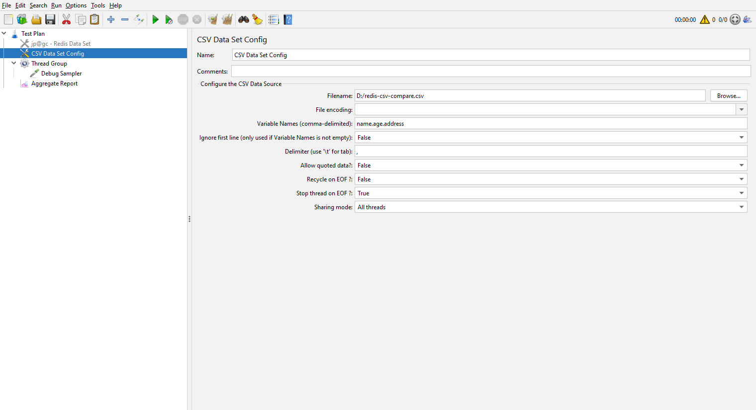The image size is (756, 410).
Task: Save the test plan using the floppy icon
Action: click(50, 19)
